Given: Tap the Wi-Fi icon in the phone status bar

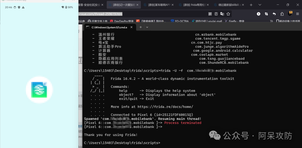Looking at the screenshot, I should pyautogui.click(x=63, y=7).
